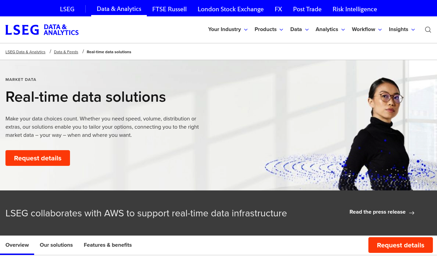
Task: Go to FTSE Russell site
Action: pyautogui.click(x=169, y=9)
